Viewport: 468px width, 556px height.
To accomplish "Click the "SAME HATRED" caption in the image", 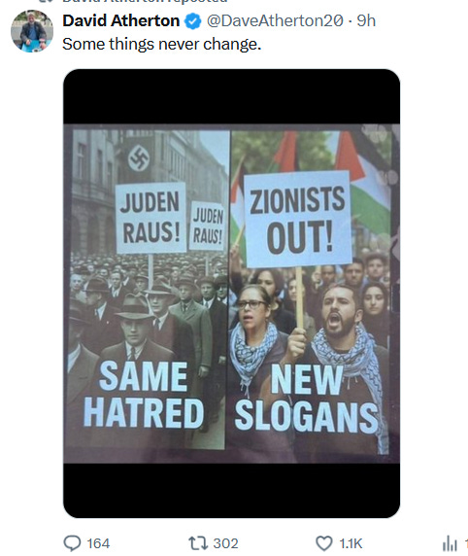I will click(144, 395).
